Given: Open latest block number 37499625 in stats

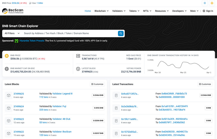Looking at the screenshot, I should [x=87, y=72].
